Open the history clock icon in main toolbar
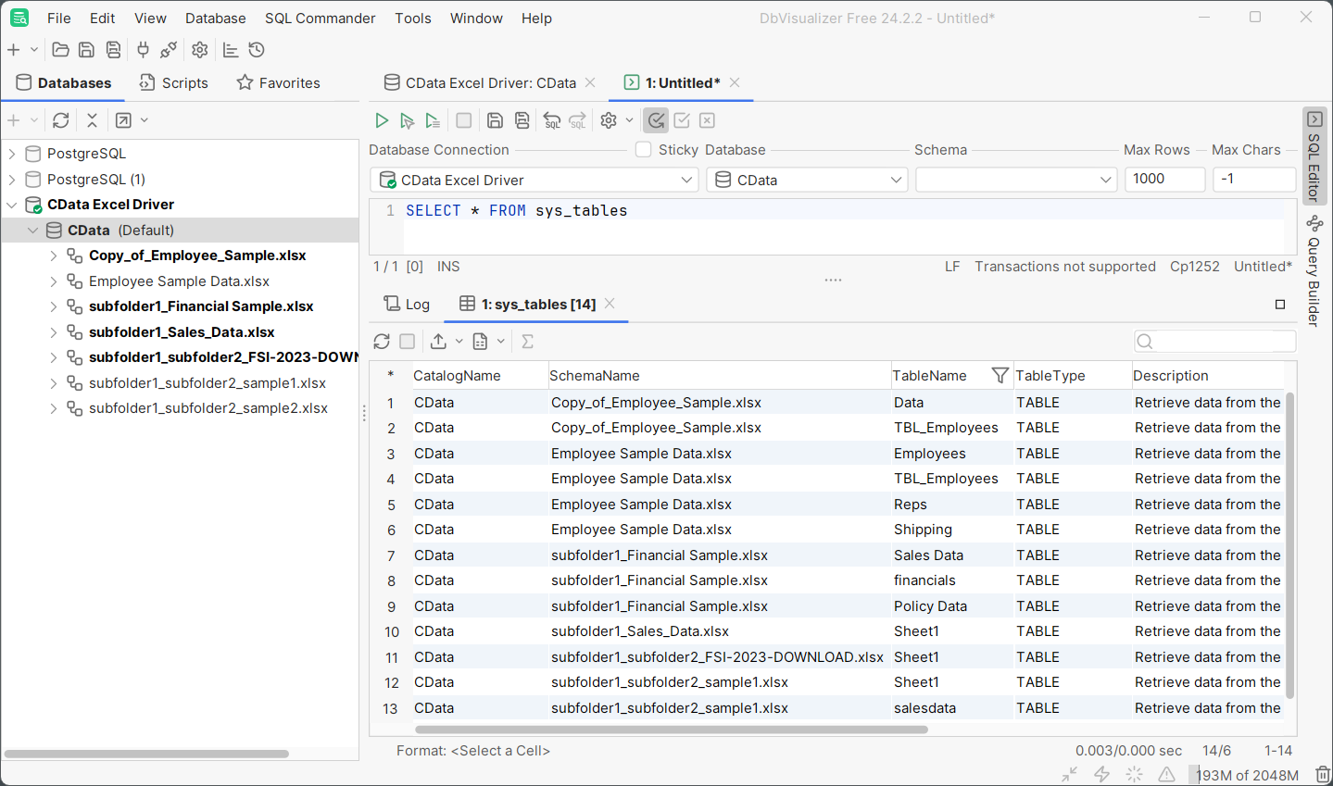Viewport: 1333px width, 786px height. point(257,50)
